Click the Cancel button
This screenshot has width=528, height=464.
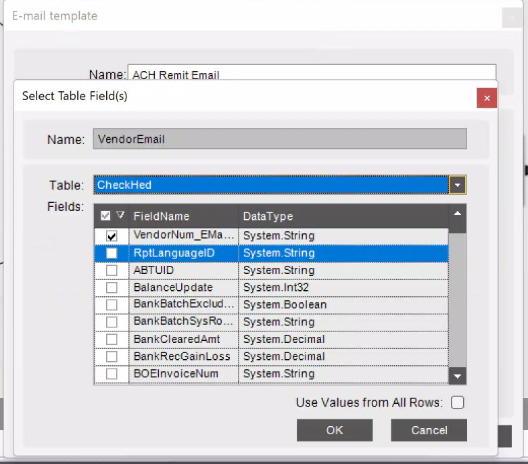(x=429, y=430)
